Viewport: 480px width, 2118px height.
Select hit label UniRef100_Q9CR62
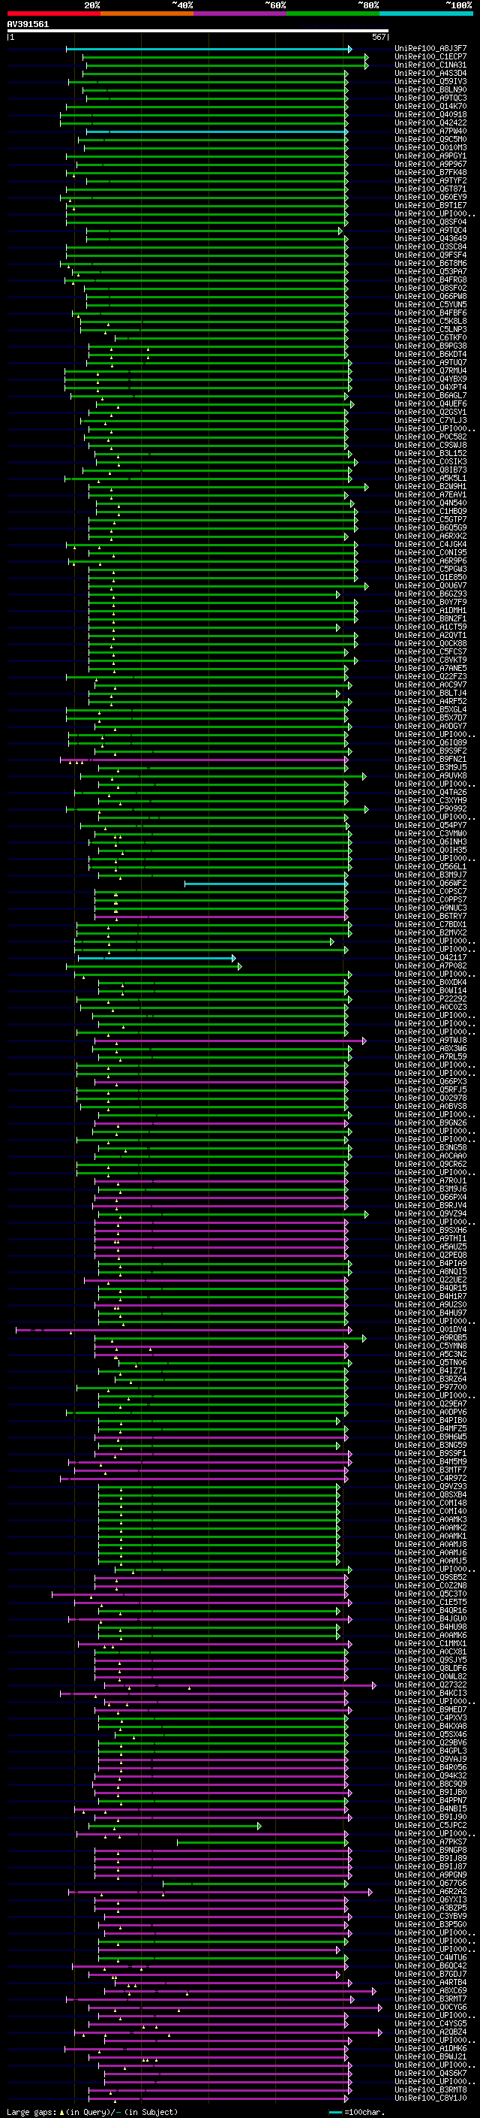pyautogui.click(x=430, y=1165)
